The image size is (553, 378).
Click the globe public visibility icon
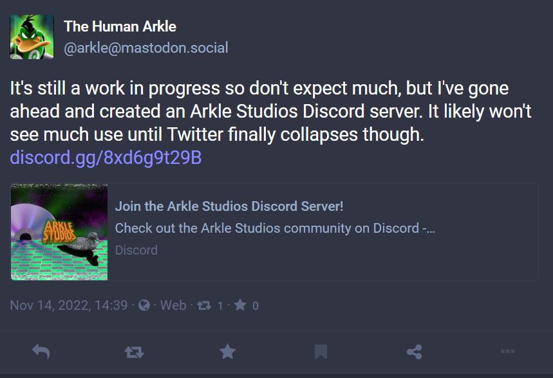point(144,305)
